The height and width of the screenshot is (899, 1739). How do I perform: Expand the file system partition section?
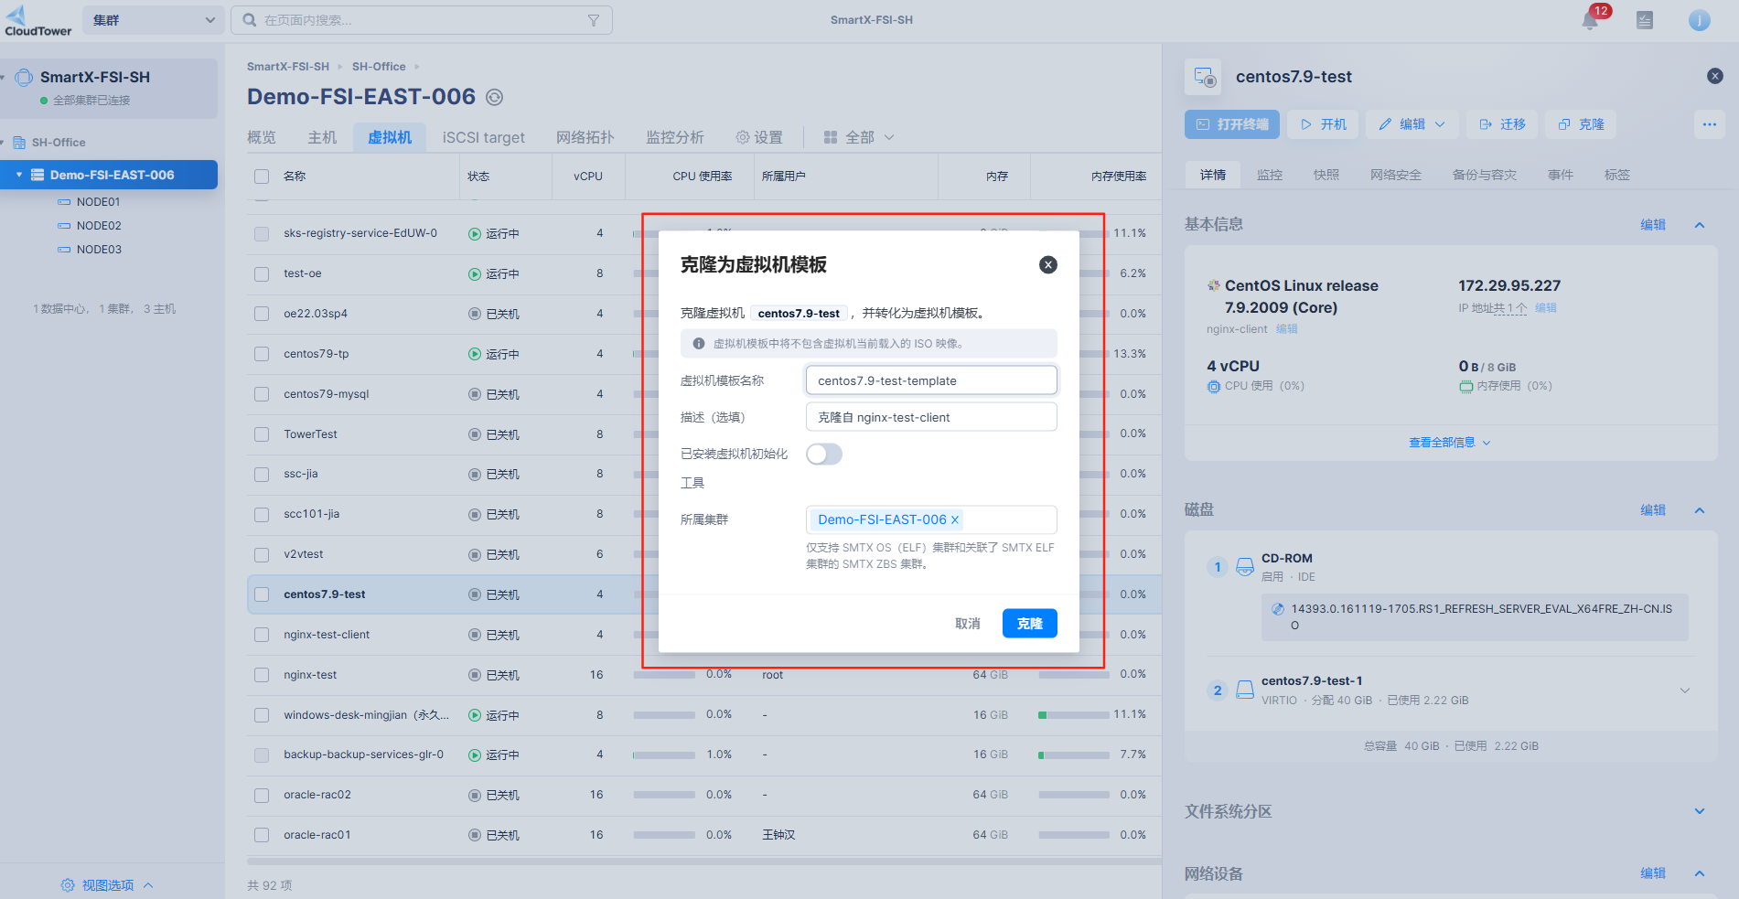(1699, 811)
